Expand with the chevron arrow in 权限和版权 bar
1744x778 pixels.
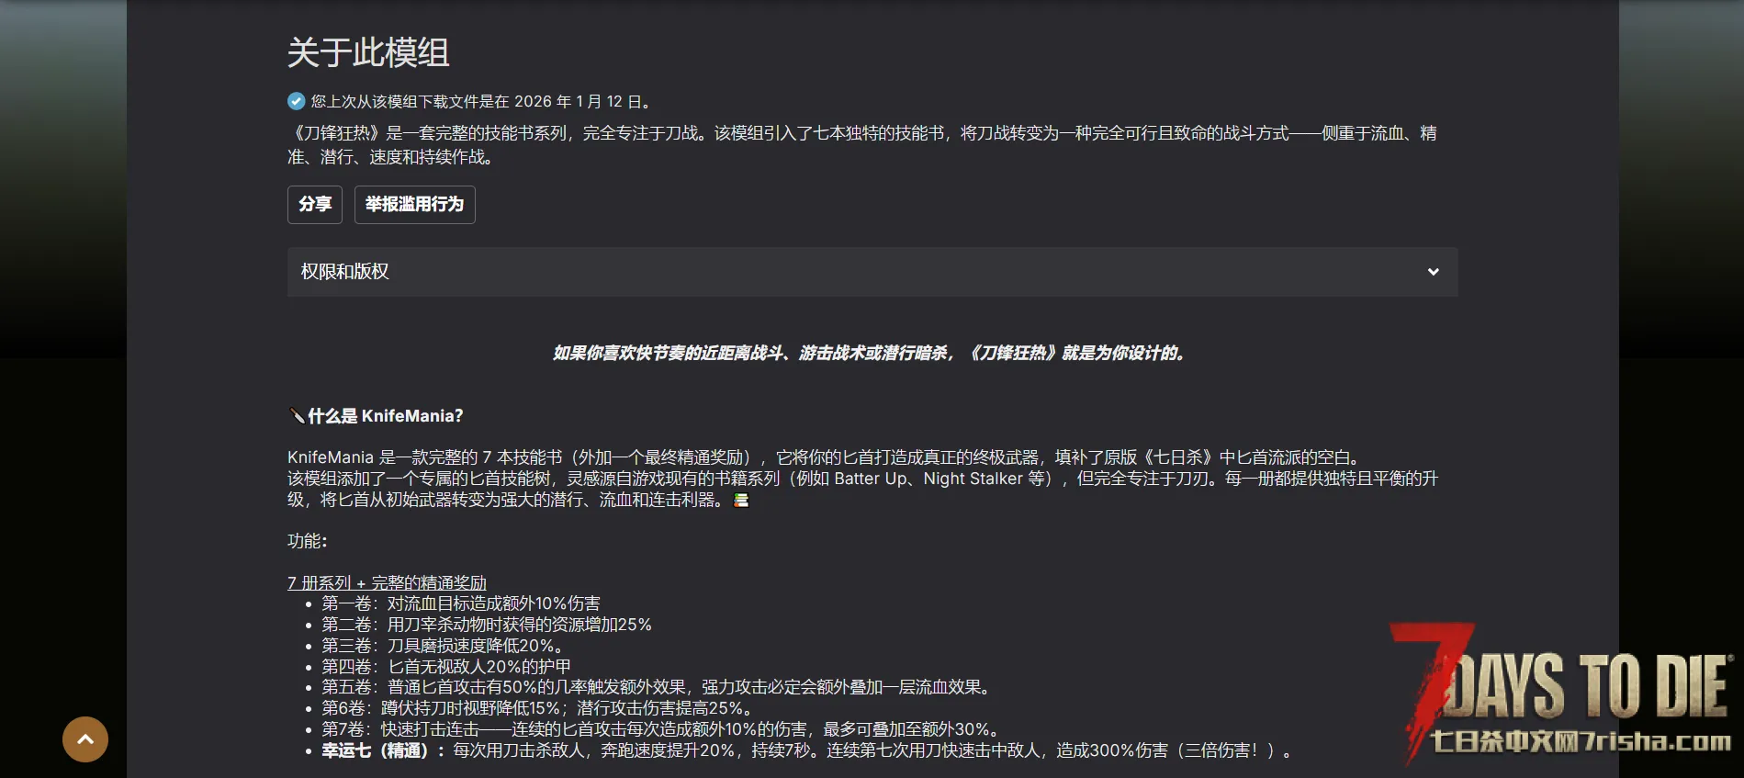tap(1433, 272)
